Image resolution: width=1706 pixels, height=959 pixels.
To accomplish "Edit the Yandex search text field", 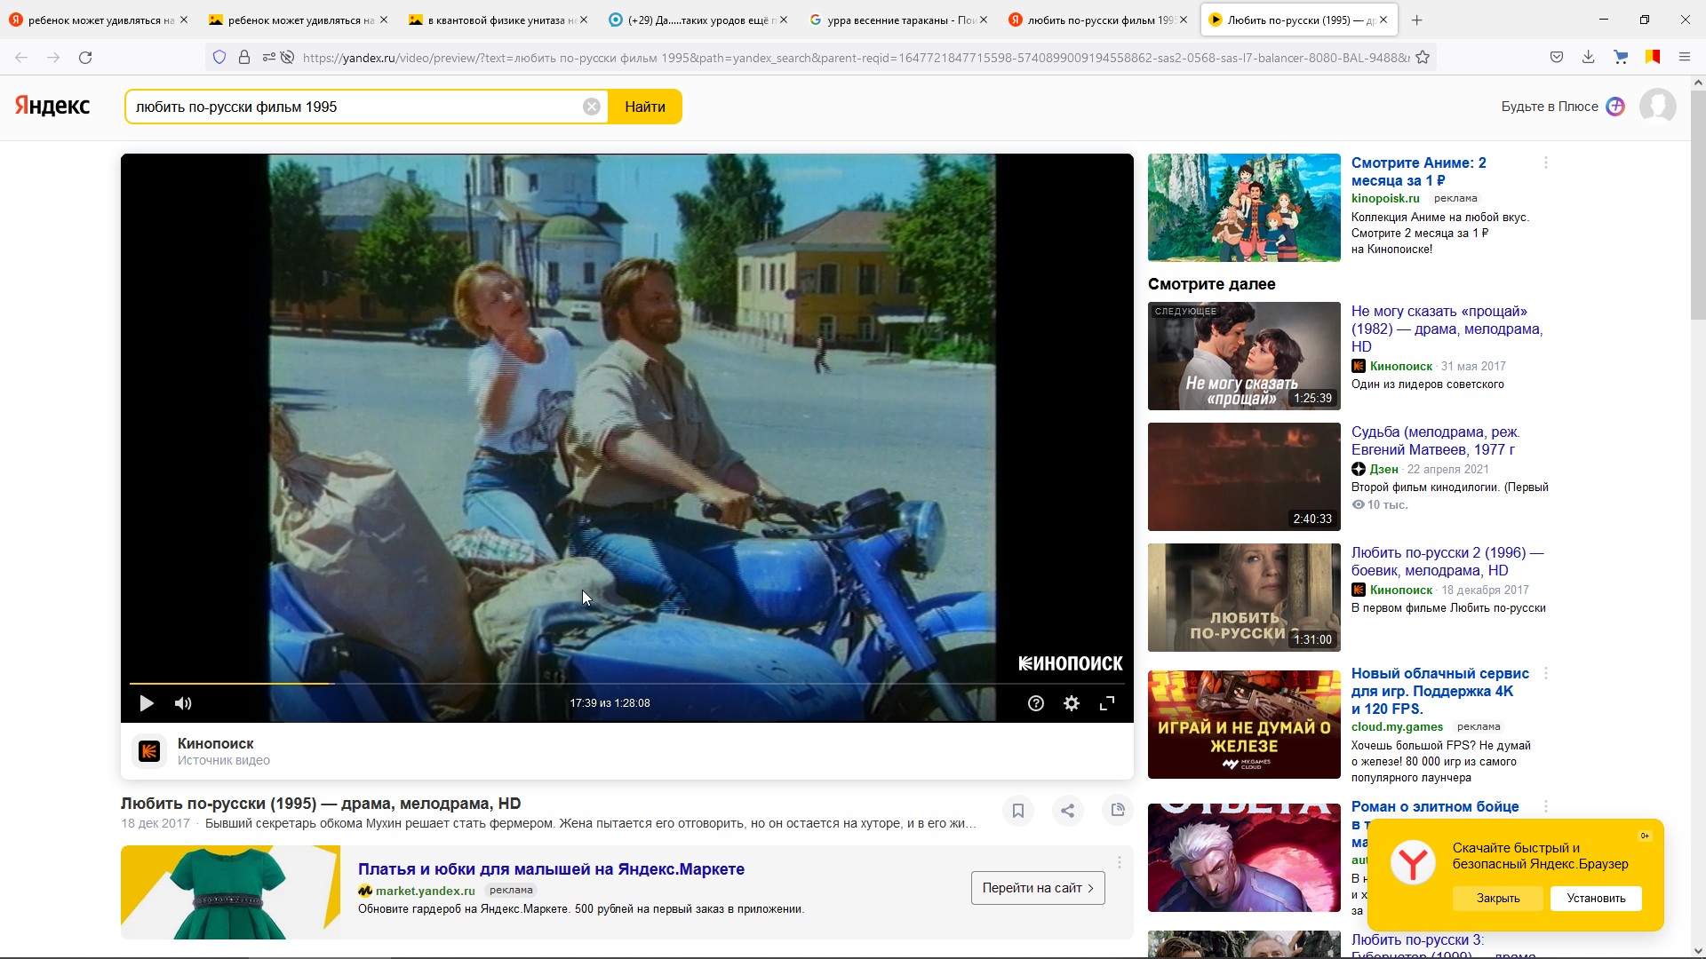I will pos(355,107).
